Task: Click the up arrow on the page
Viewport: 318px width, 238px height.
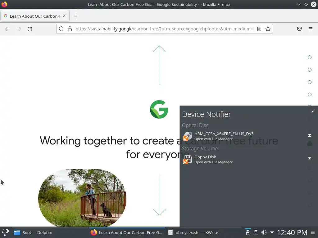Action: (x=159, y=65)
